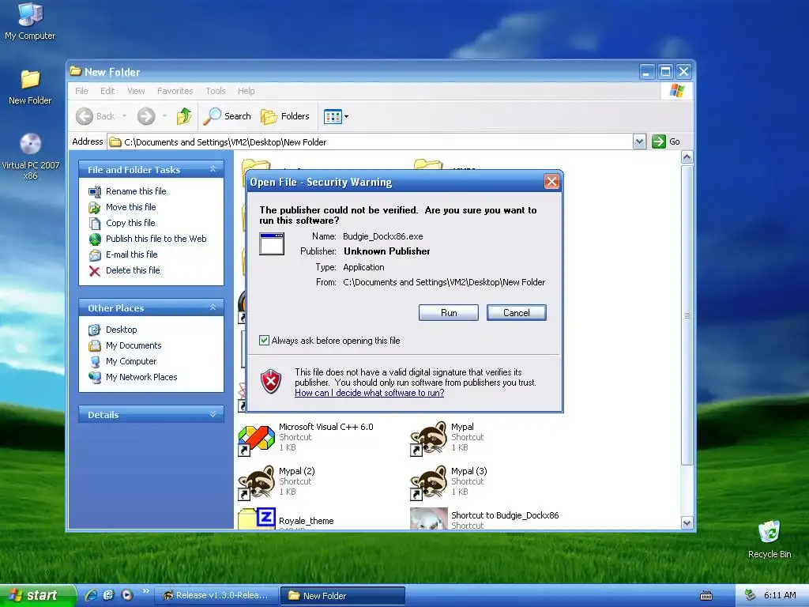This screenshot has width=809, height=607.
Task: Select the Recycle Bin icon
Action: [769, 539]
